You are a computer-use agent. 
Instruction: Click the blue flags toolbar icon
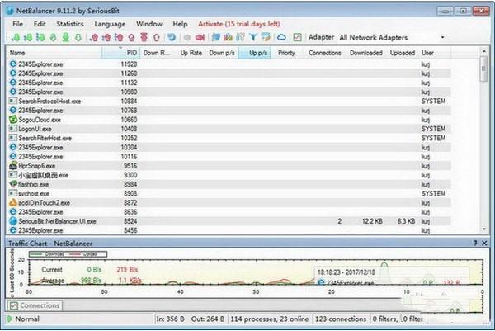[216, 37]
